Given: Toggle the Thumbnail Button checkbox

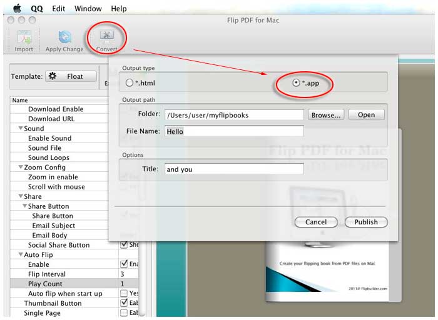Looking at the screenshot, I should point(124,303).
